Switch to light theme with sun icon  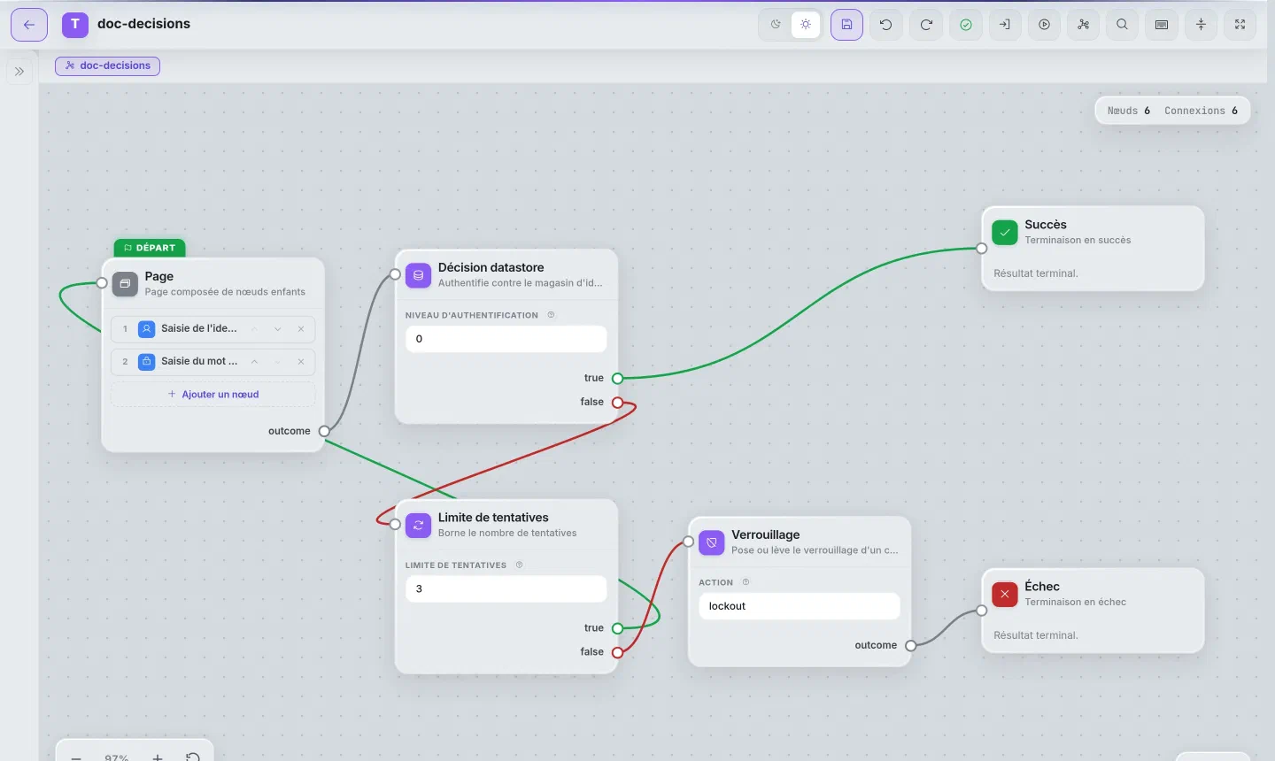(806, 25)
